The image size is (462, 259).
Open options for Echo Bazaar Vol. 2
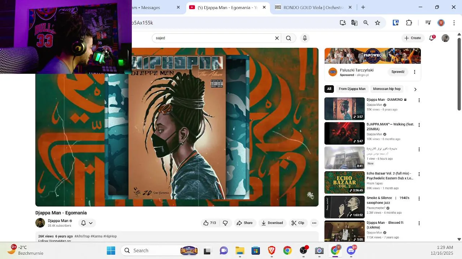(419, 174)
